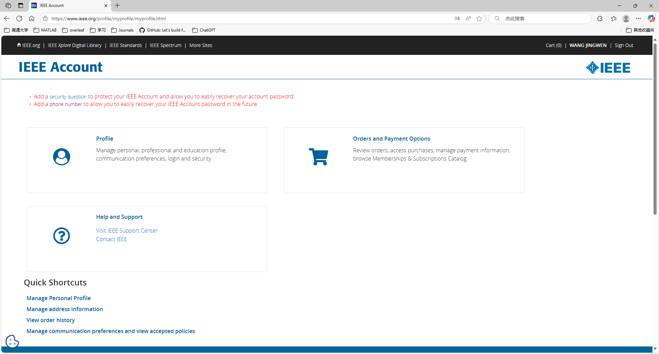Click the page vertical scrollbar thumb
Image resolution: width=659 pixels, height=354 pixels.
(655, 129)
